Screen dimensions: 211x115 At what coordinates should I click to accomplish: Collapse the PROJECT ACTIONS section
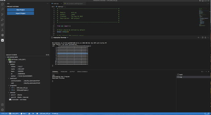tap(6, 7)
